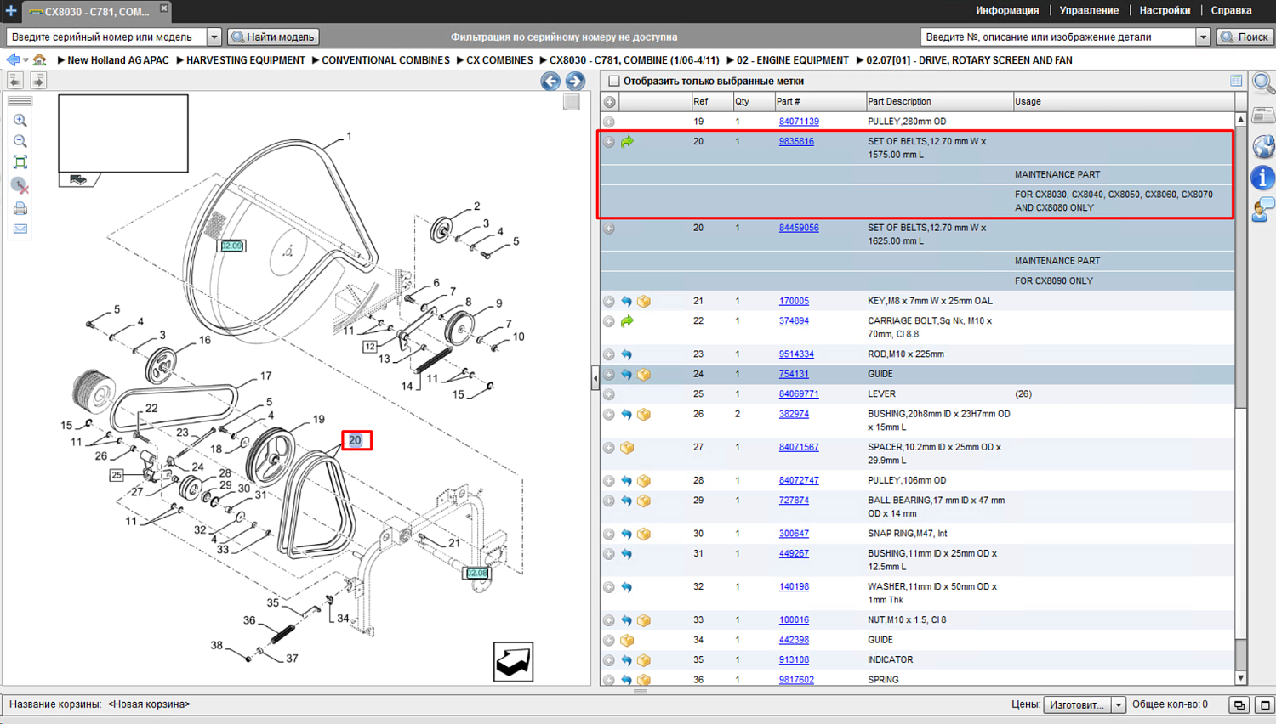Focus the 'Введите серийный номер или модель' field

107,37
